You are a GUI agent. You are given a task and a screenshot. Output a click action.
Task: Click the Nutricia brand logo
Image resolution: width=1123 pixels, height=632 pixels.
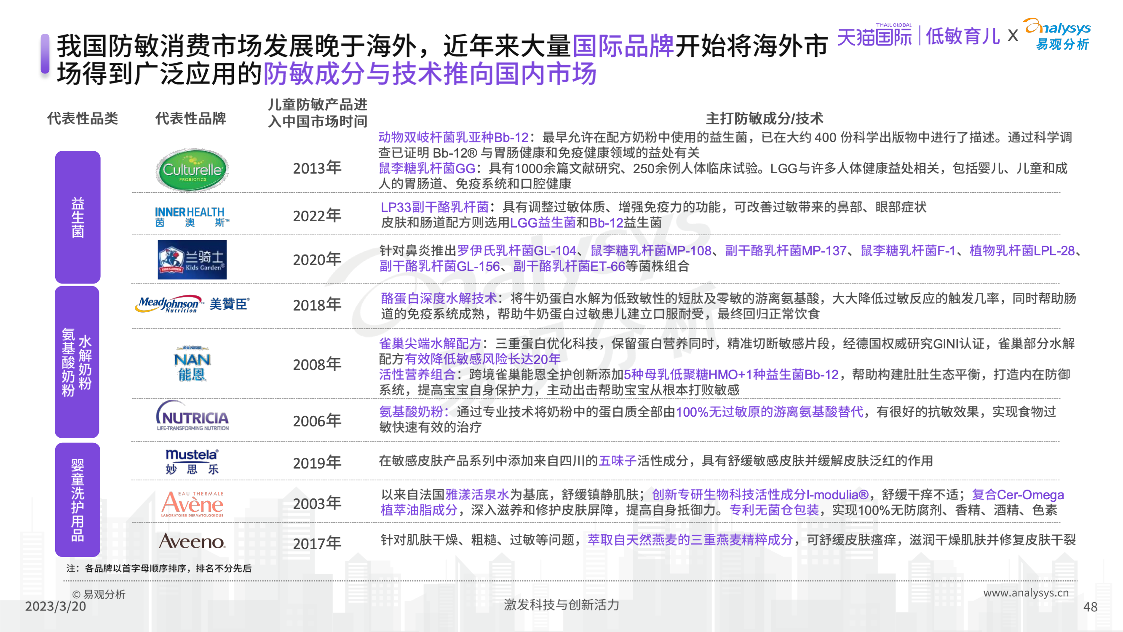click(x=192, y=416)
